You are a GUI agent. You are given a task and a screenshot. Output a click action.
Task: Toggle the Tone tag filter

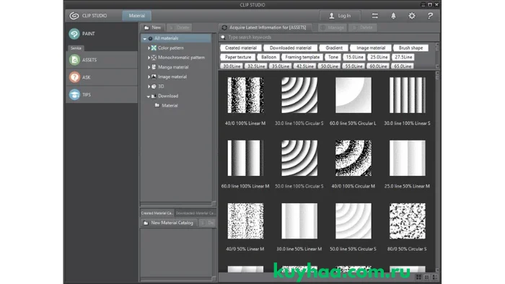pos(333,57)
